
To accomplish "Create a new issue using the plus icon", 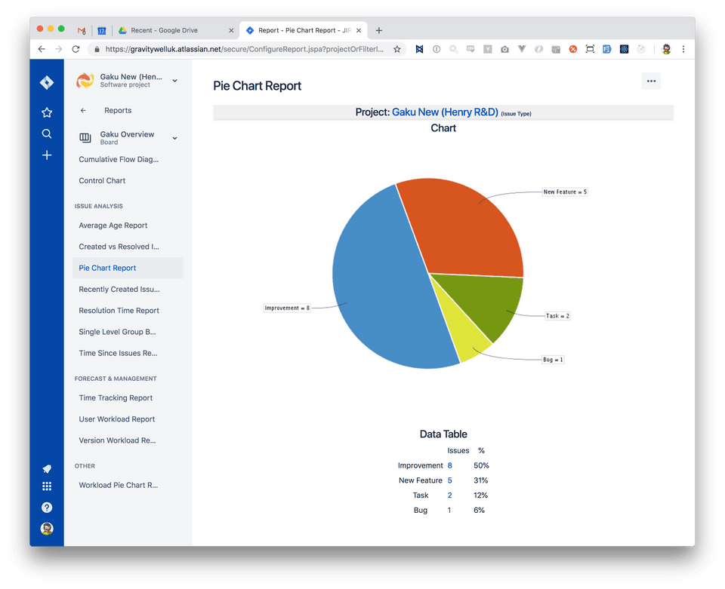I will (46, 155).
